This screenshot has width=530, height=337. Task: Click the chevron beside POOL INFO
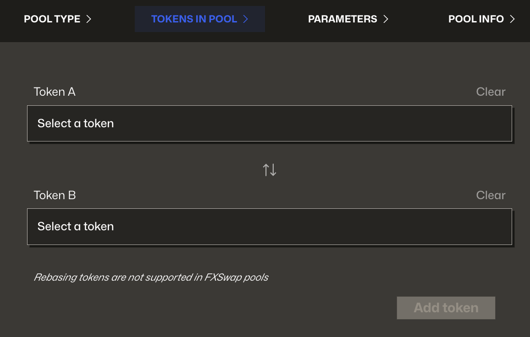[x=512, y=19]
